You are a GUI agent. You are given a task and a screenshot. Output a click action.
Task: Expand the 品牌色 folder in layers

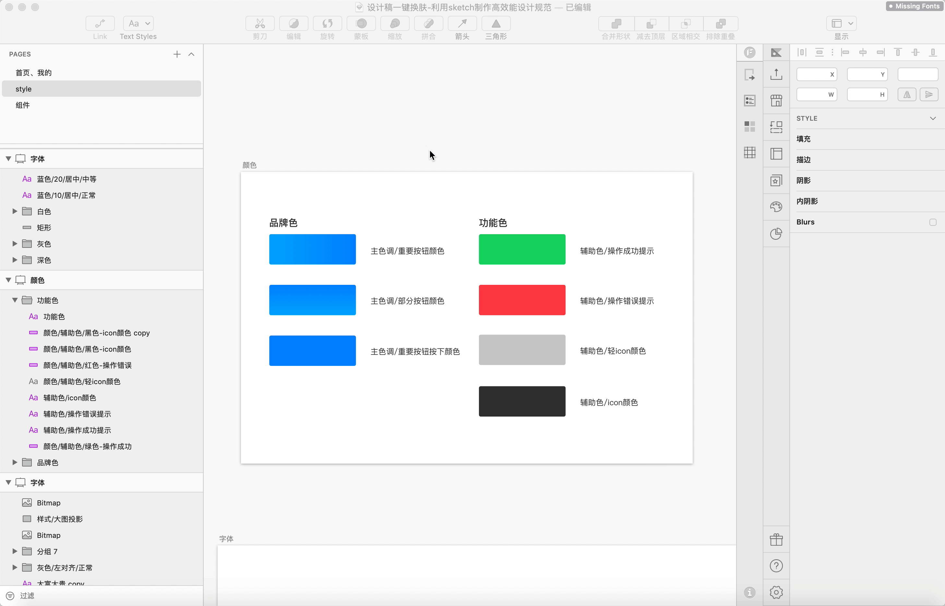[15, 462]
